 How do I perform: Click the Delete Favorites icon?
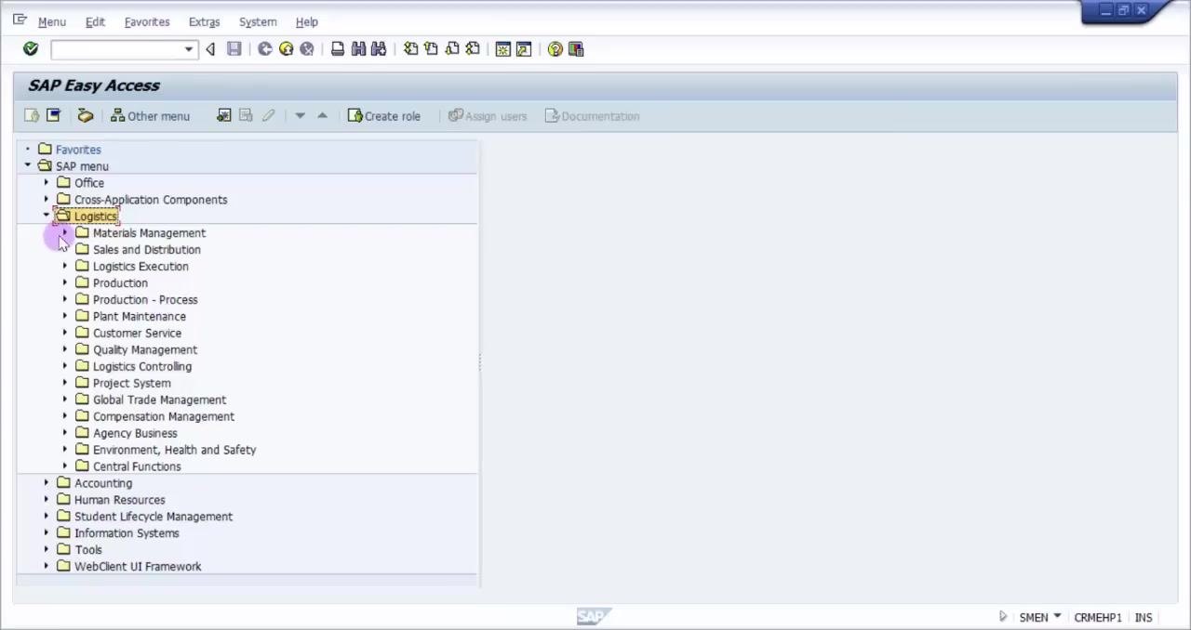pos(246,116)
